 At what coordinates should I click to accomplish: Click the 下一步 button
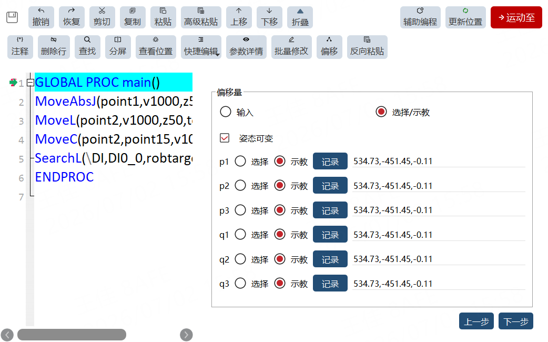(x=515, y=321)
